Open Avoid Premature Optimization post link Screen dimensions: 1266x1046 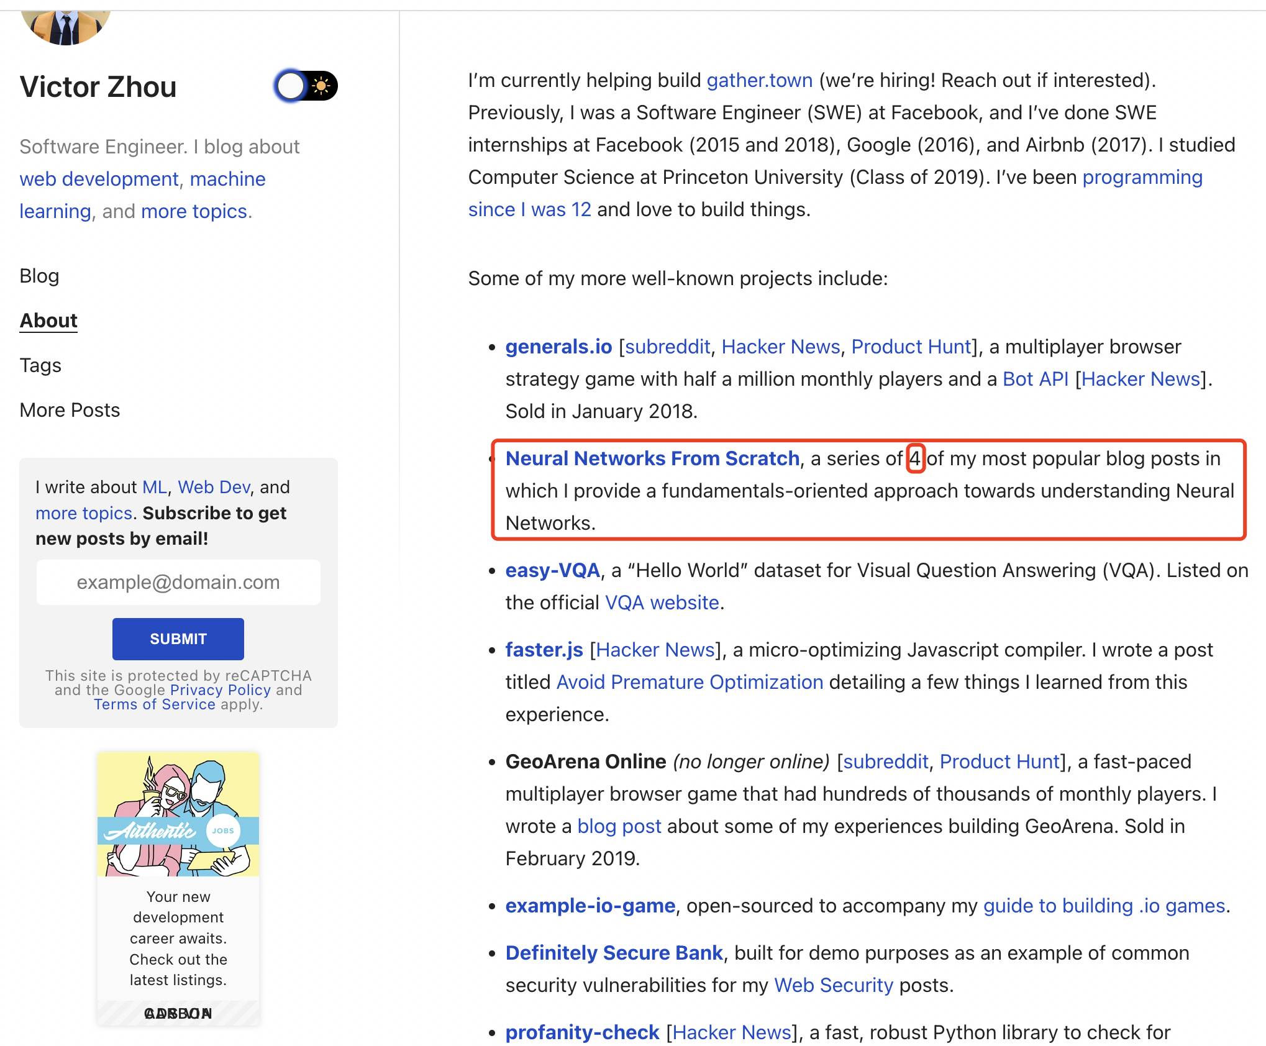(x=690, y=682)
